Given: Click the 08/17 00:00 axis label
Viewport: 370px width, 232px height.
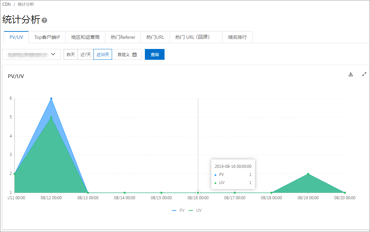Looking at the screenshot, I should [235, 198].
